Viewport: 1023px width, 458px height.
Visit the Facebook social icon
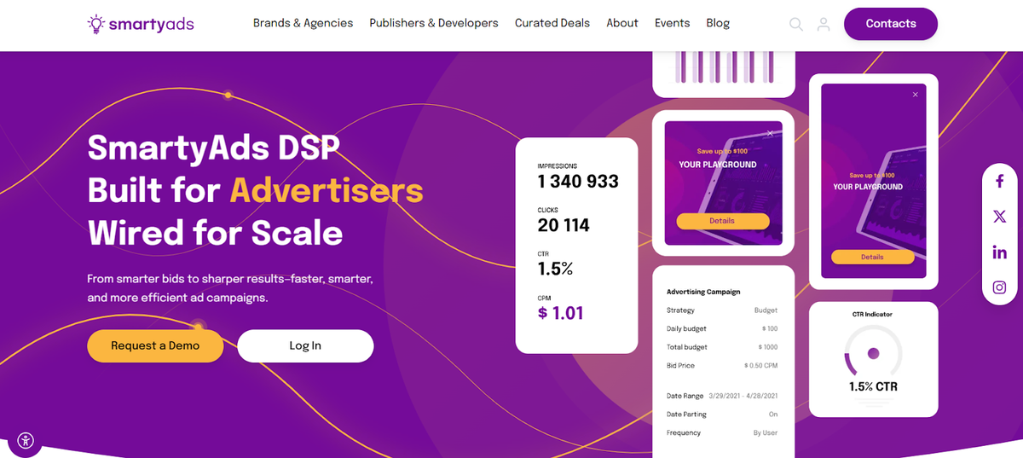click(999, 181)
